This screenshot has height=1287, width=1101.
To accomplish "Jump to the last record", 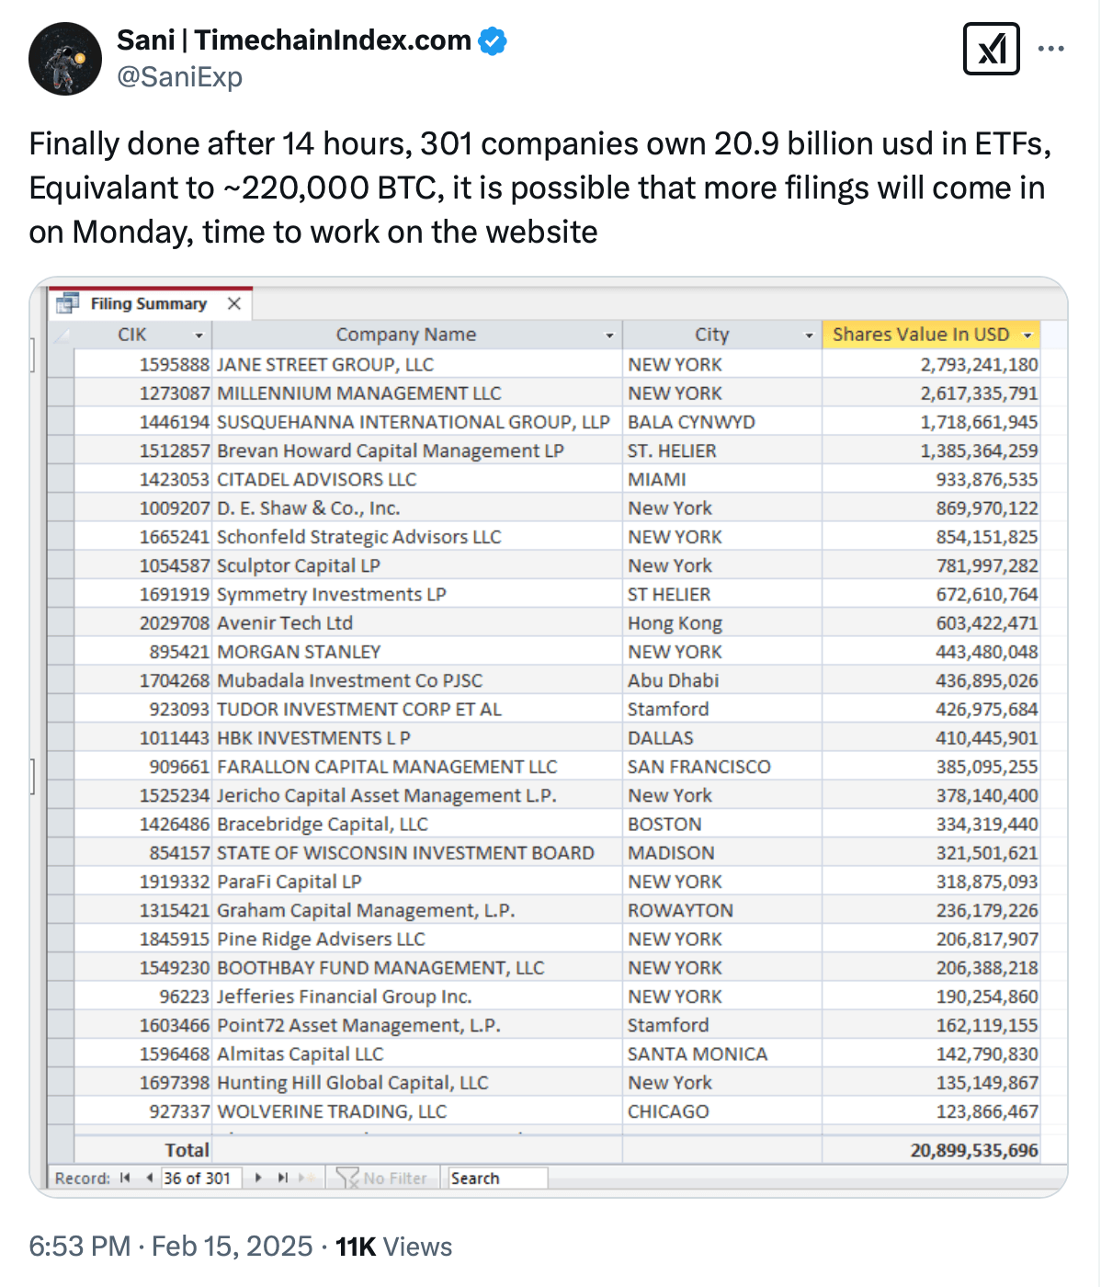I will click(282, 1178).
